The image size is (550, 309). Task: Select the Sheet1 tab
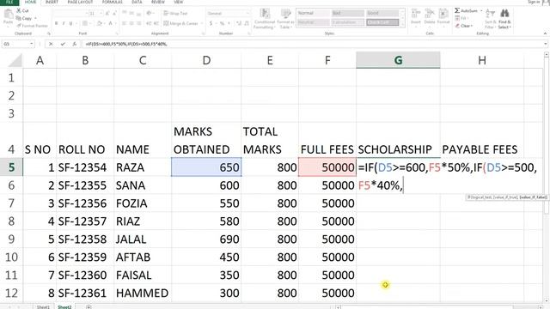(x=43, y=307)
